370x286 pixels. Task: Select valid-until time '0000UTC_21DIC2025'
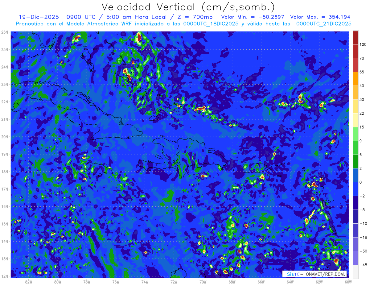pyautogui.click(x=324, y=24)
